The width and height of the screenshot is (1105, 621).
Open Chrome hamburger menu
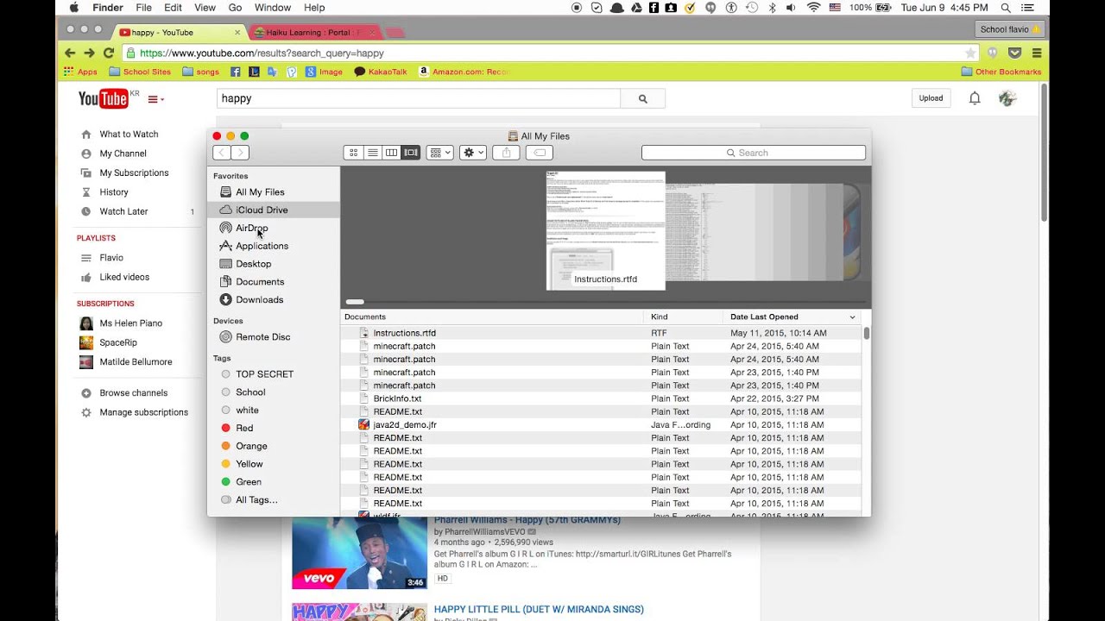1037,53
